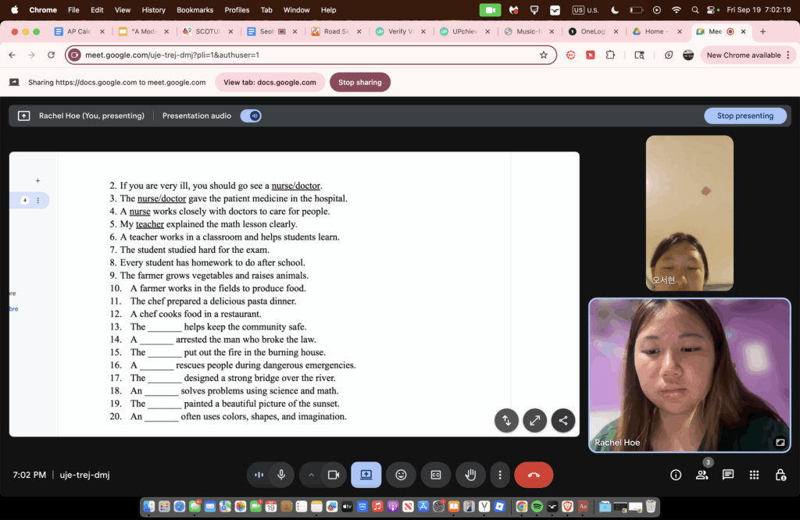
Task: Open the three-dot more options menu
Action: tap(500, 475)
